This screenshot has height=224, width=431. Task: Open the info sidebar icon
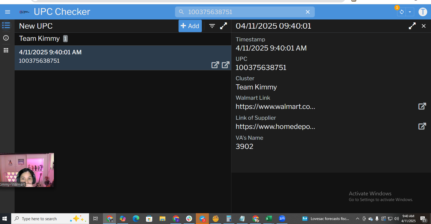6,38
